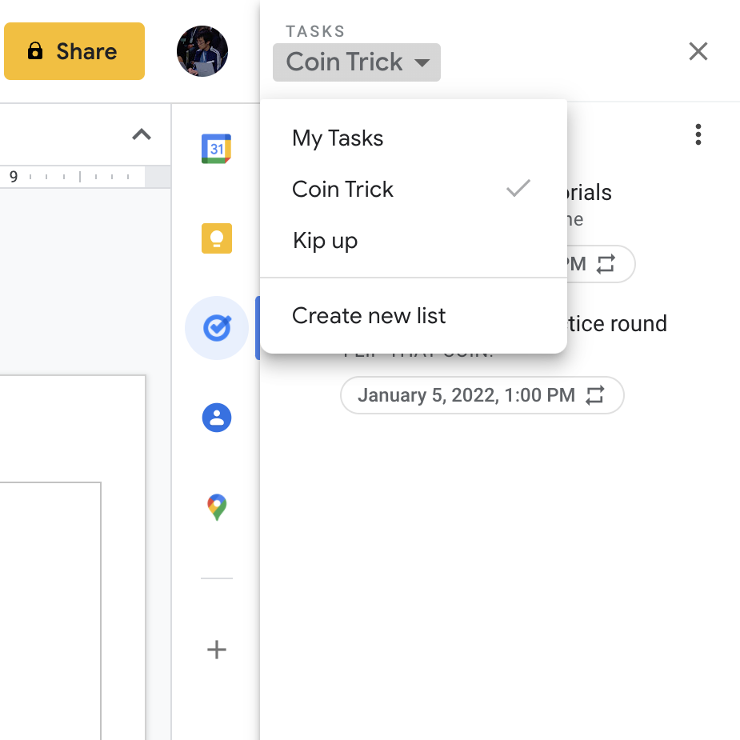
Task: Click the plus icon to get add-ons
Action: (216, 650)
